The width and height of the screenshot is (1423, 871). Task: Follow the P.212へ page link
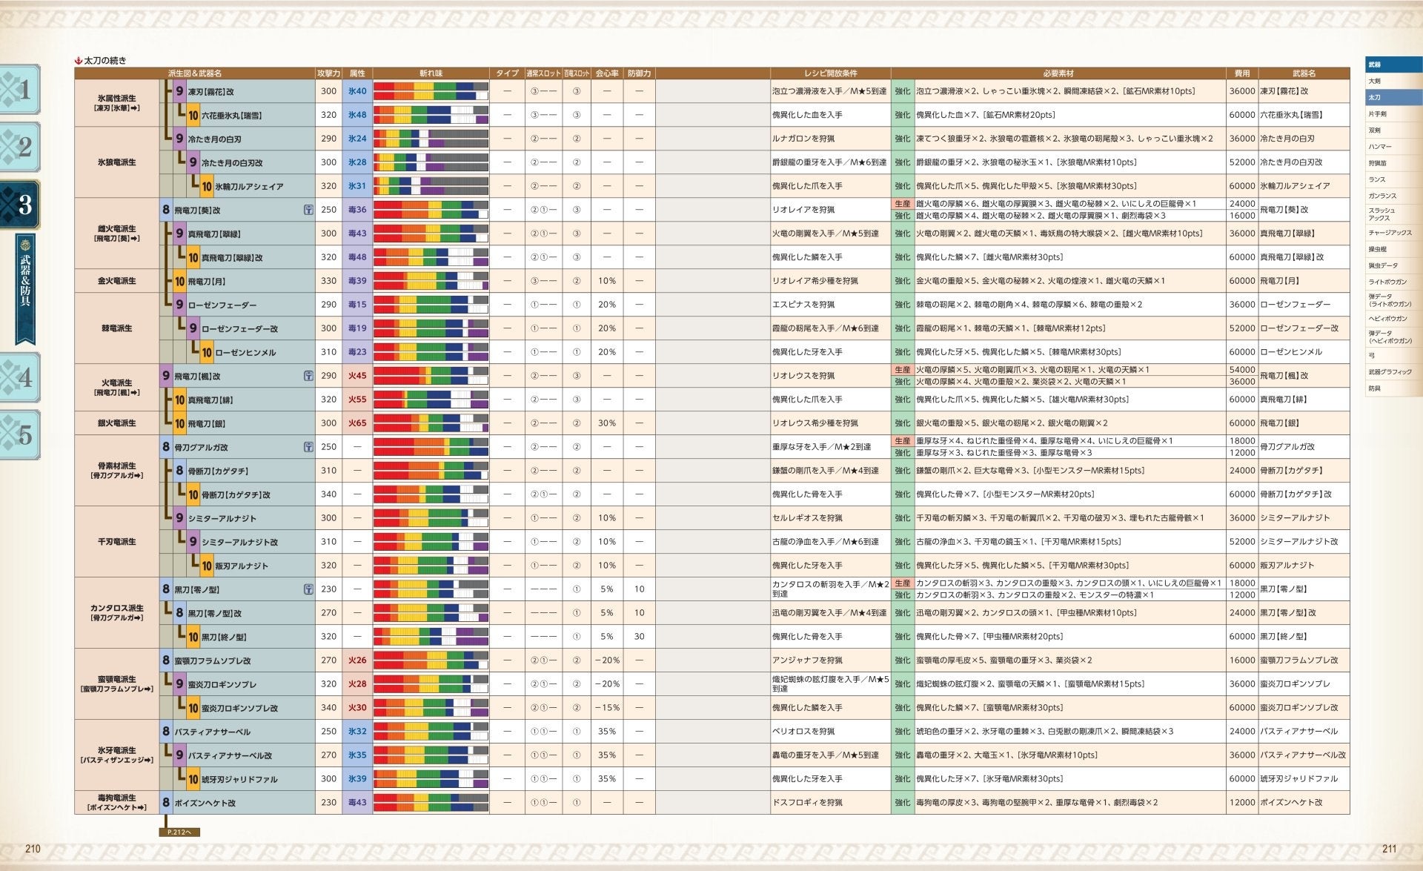[x=179, y=832]
